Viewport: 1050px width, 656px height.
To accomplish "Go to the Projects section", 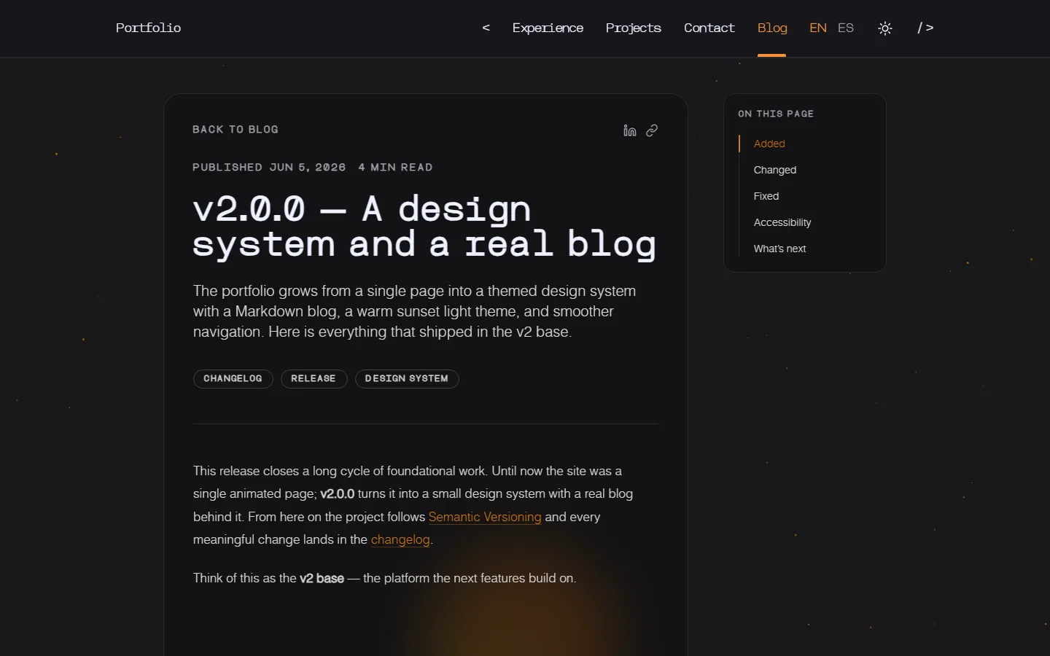I will click(x=633, y=28).
